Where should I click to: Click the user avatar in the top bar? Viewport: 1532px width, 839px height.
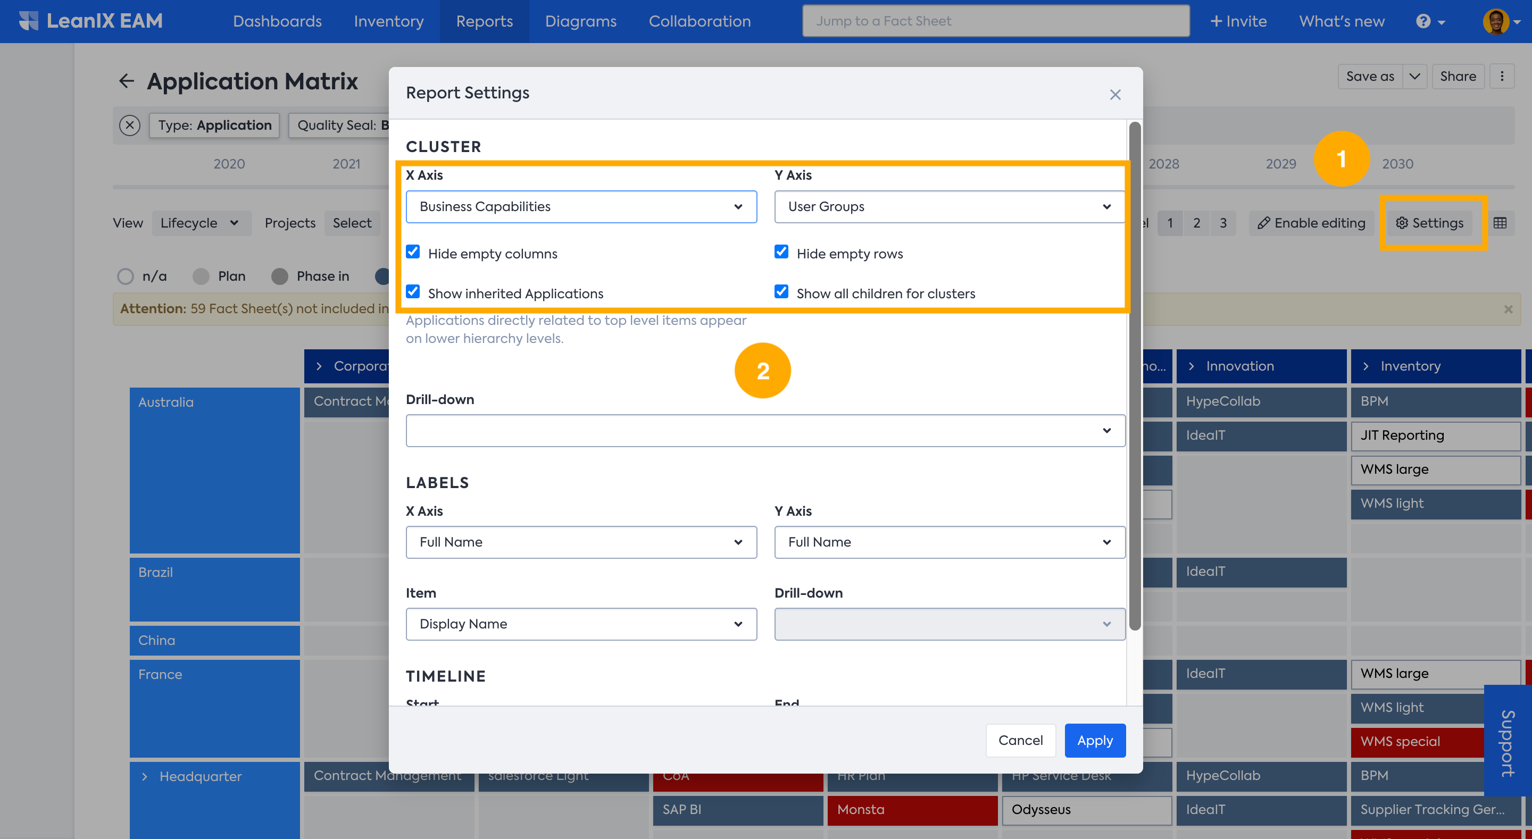(x=1496, y=21)
